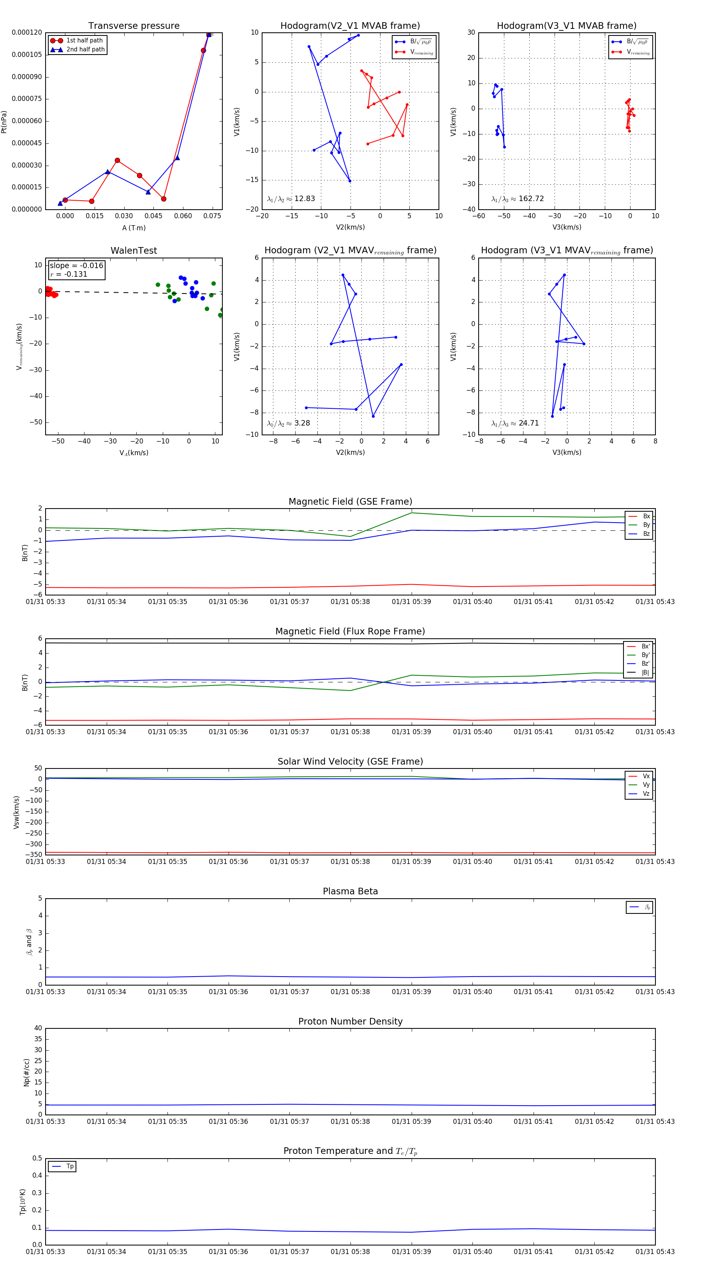
Task: Click the "Solar Wind Velocity (GSE Frame)" title
Action: (x=350, y=761)
